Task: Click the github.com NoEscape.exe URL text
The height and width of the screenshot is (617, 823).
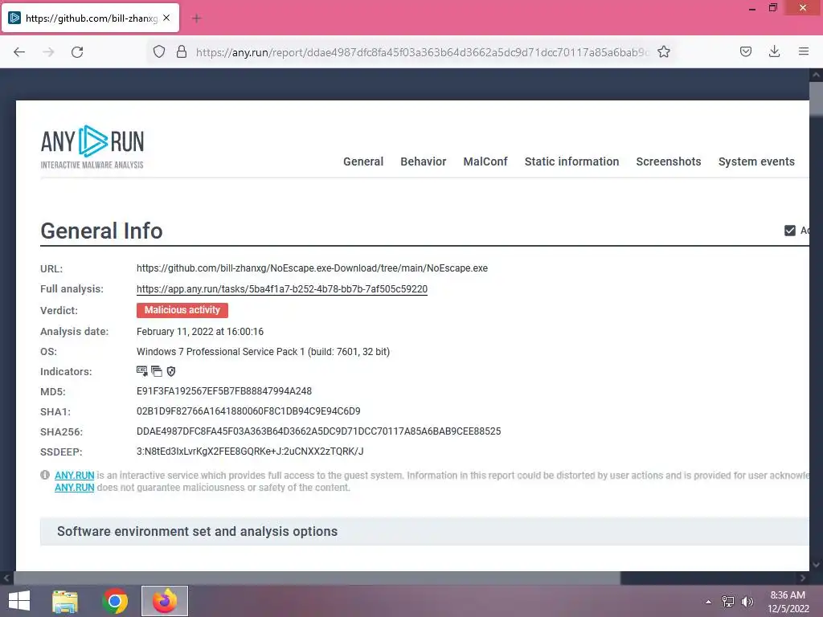Action: tap(312, 268)
